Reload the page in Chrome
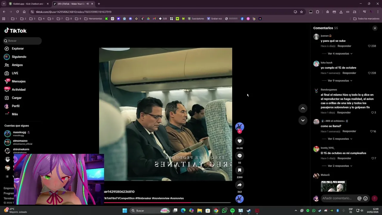This screenshot has width=382, height=215. [17, 12]
